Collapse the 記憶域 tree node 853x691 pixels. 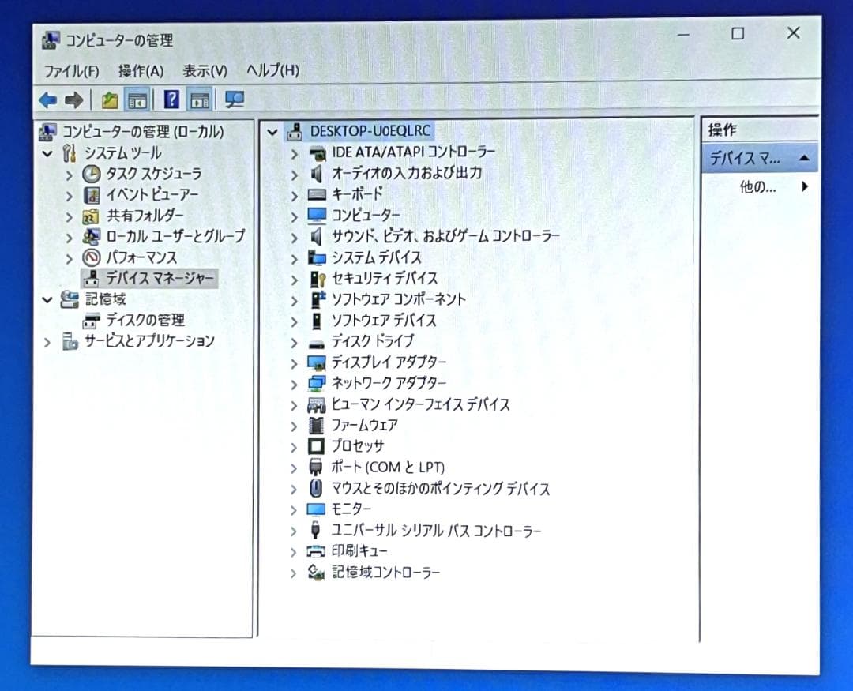[x=48, y=299]
